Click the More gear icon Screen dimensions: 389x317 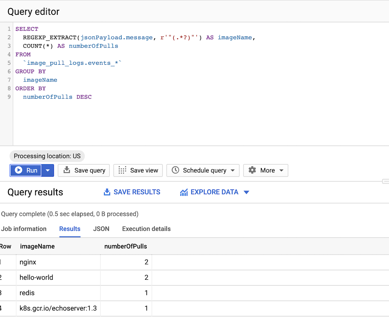[252, 170]
